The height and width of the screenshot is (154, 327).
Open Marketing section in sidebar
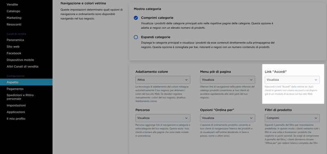tap(14, 18)
